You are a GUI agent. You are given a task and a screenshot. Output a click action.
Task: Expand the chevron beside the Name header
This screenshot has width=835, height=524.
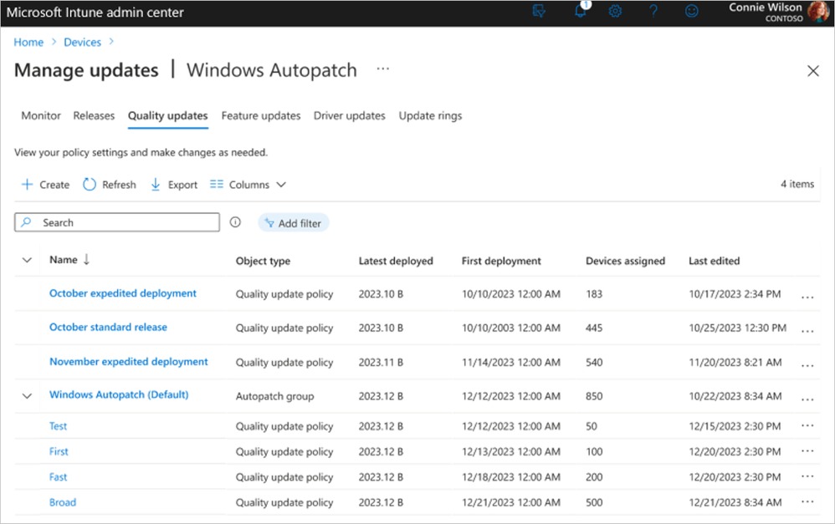(26, 260)
